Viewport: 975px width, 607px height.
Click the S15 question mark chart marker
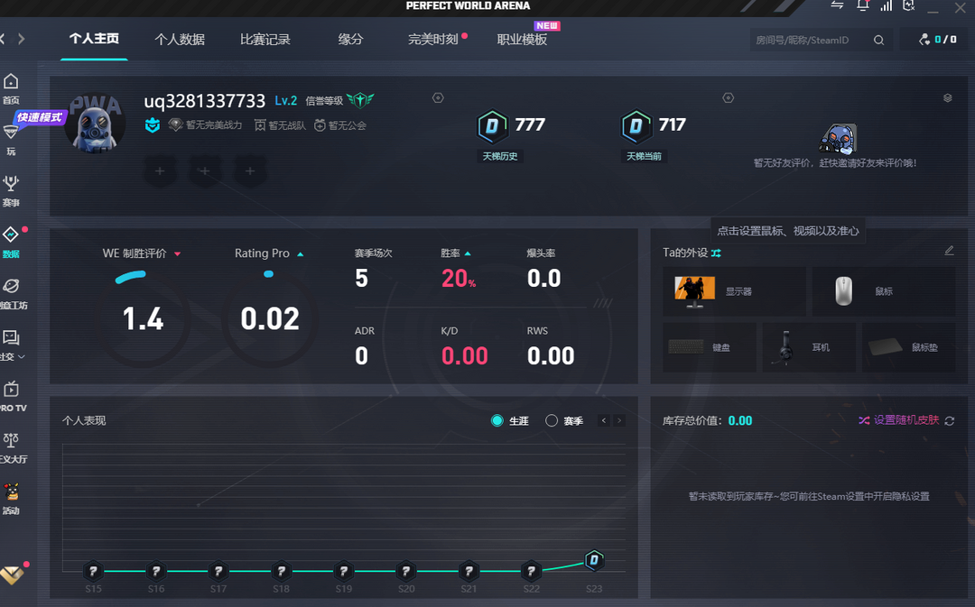[x=93, y=571]
